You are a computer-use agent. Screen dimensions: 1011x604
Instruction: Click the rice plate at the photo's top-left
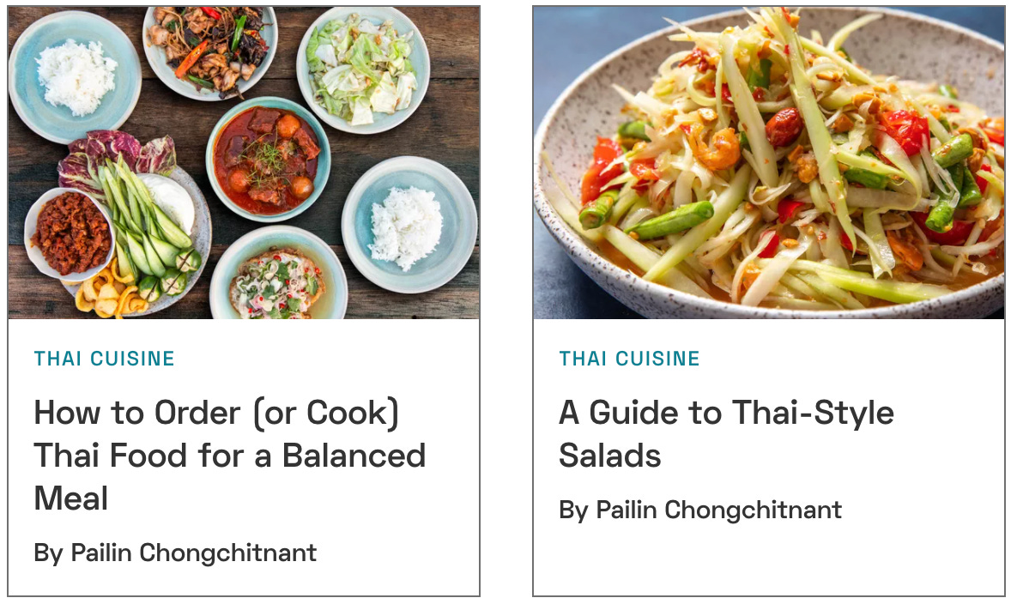(75, 76)
